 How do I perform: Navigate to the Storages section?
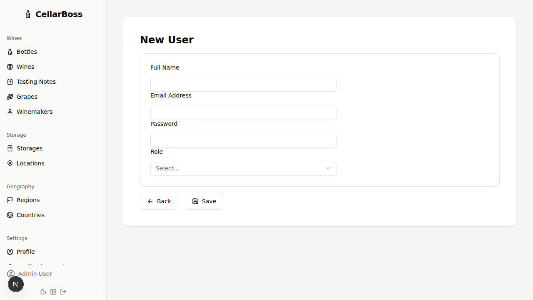[29, 148]
